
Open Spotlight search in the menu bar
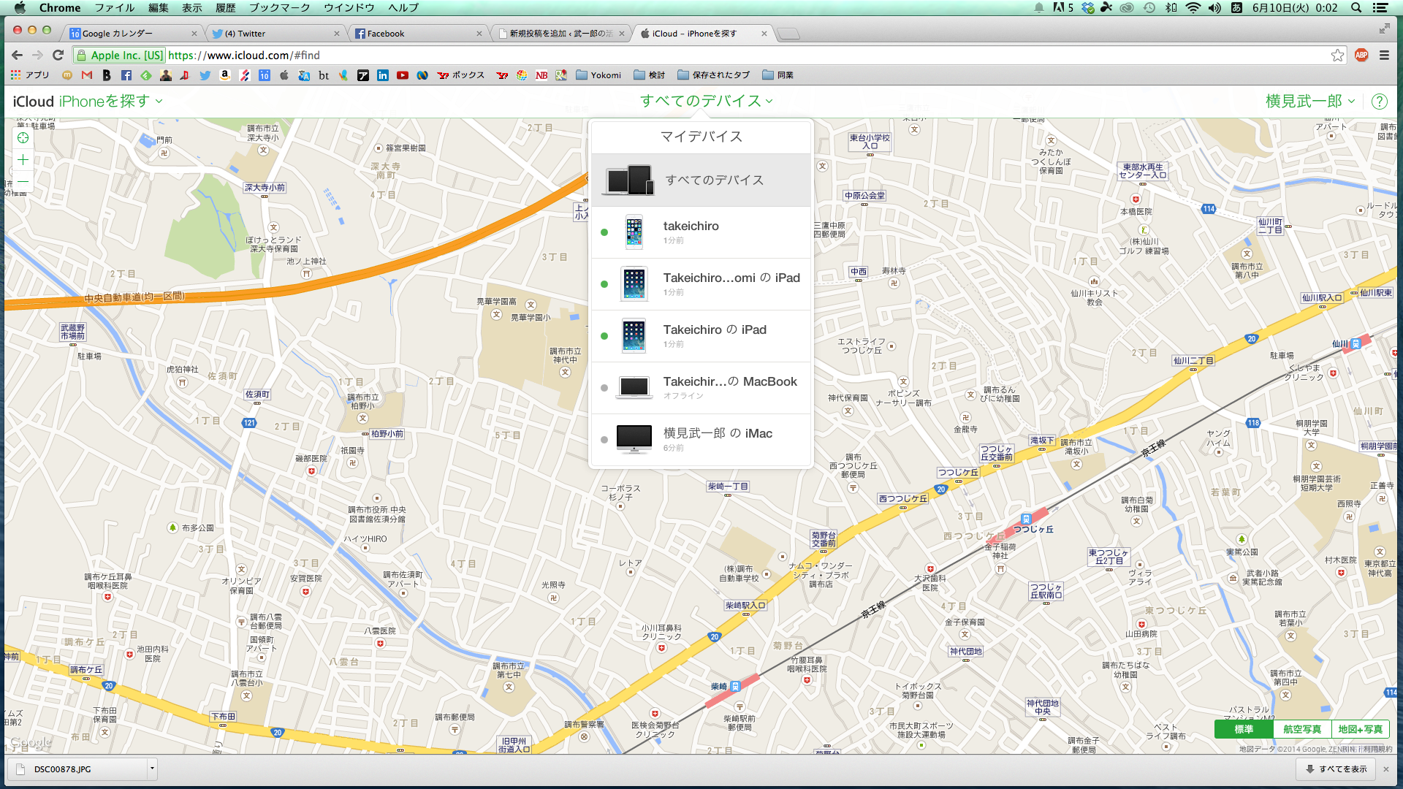click(1356, 8)
